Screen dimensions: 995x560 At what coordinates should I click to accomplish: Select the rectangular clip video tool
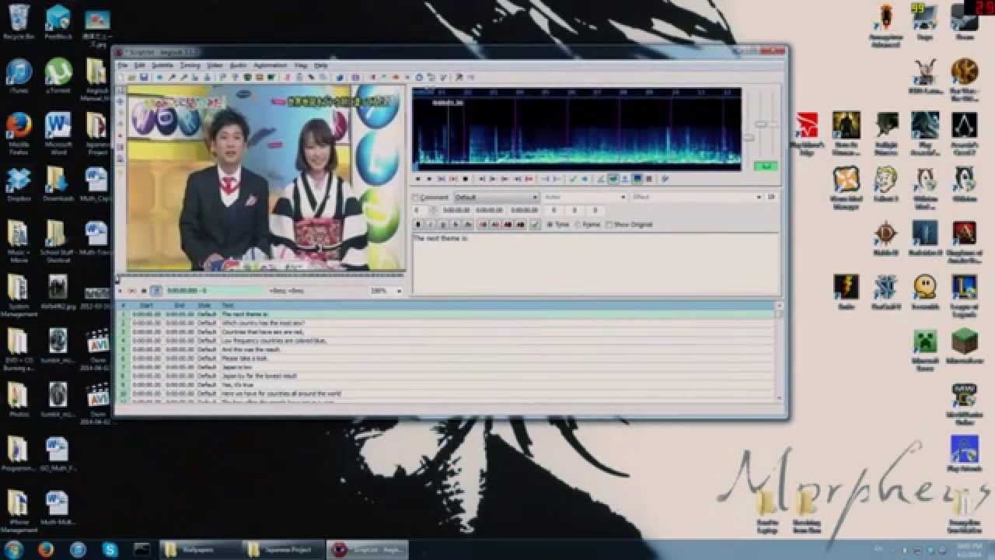120,147
